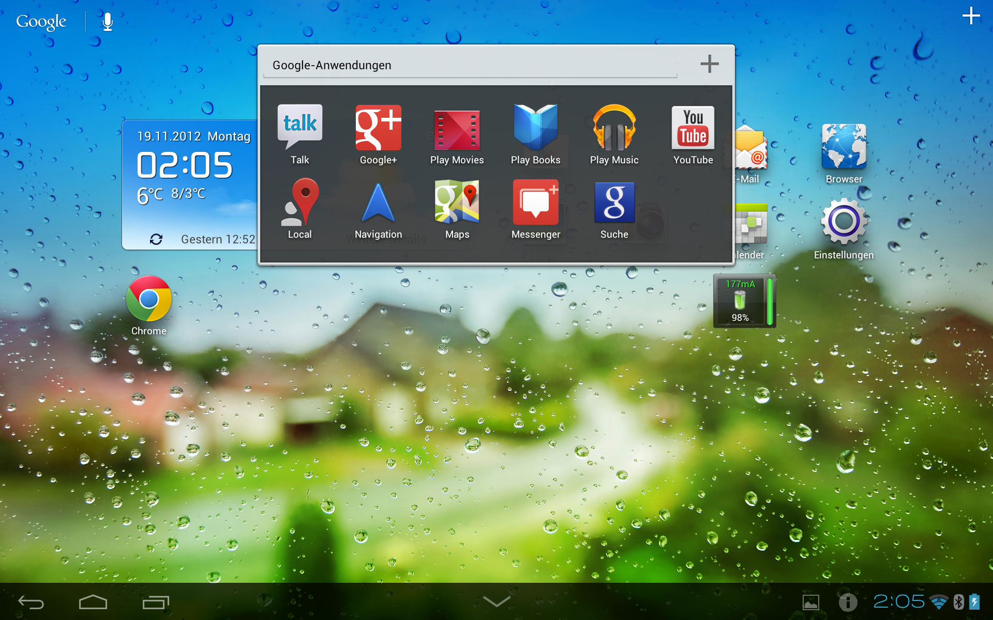
Task: Open the 98% battery widget
Action: click(744, 301)
